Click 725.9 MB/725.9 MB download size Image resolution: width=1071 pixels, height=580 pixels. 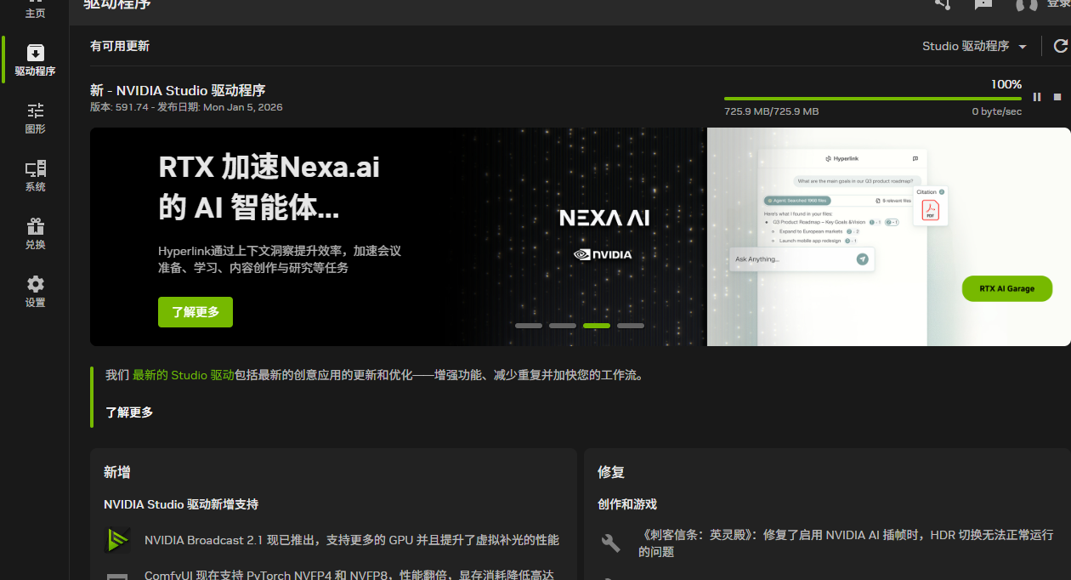point(771,111)
